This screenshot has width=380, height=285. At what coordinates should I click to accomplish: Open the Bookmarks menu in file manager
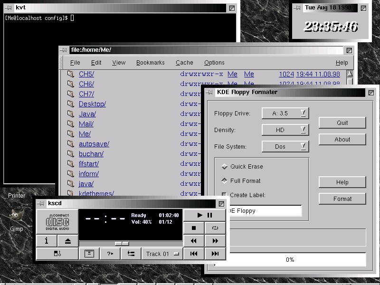150,63
